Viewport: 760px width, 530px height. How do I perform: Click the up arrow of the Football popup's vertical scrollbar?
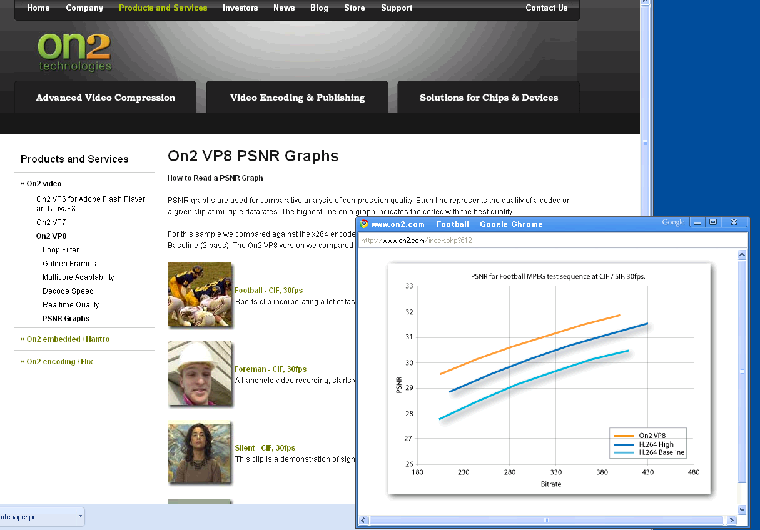pyautogui.click(x=742, y=255)
